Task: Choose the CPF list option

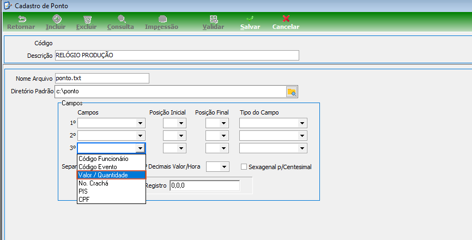Action: pyautogui.click(x=111, y=199)
